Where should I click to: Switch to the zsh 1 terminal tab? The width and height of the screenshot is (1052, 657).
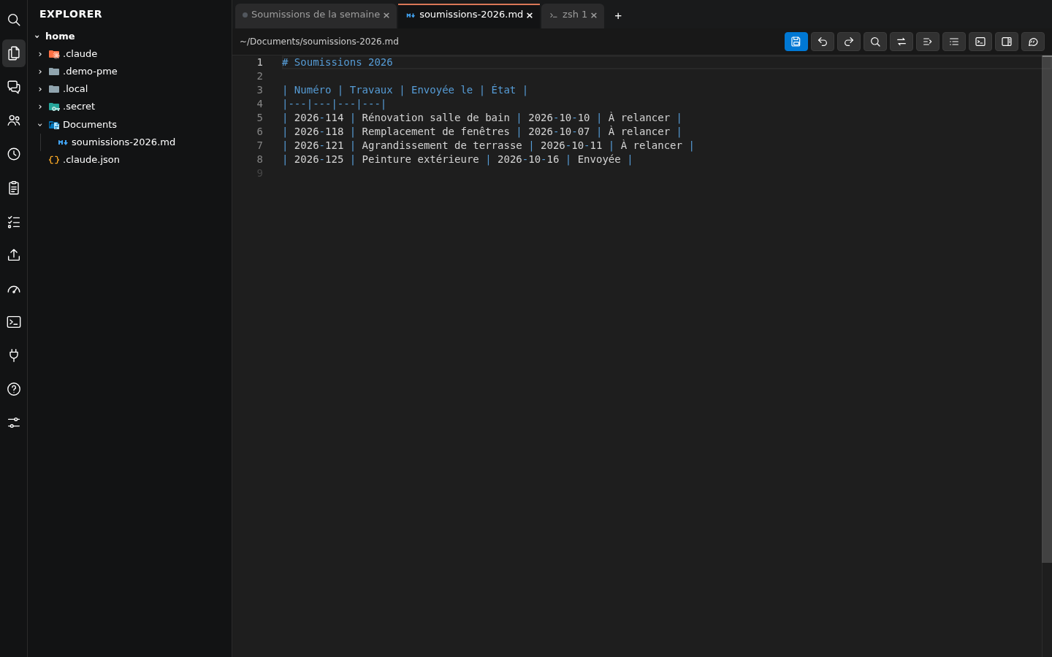tap(573, 15)
